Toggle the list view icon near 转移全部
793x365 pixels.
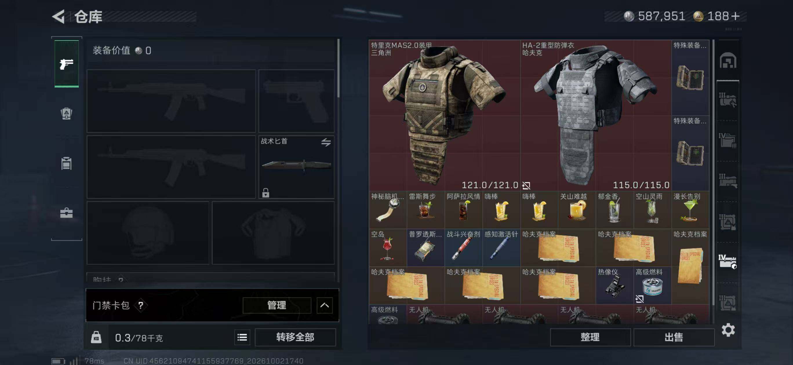tap(242, 337)
